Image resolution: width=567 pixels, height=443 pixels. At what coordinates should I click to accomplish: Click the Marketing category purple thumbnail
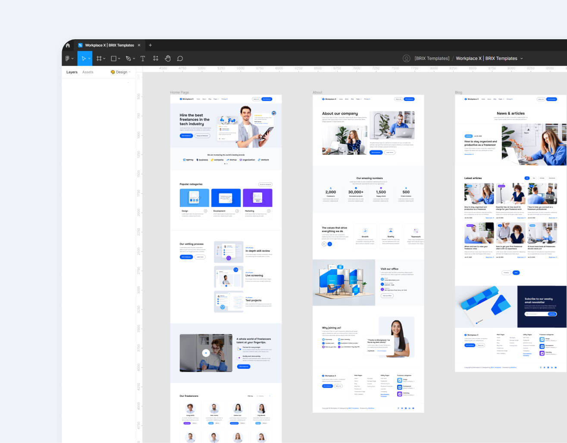tap(257, 198)
